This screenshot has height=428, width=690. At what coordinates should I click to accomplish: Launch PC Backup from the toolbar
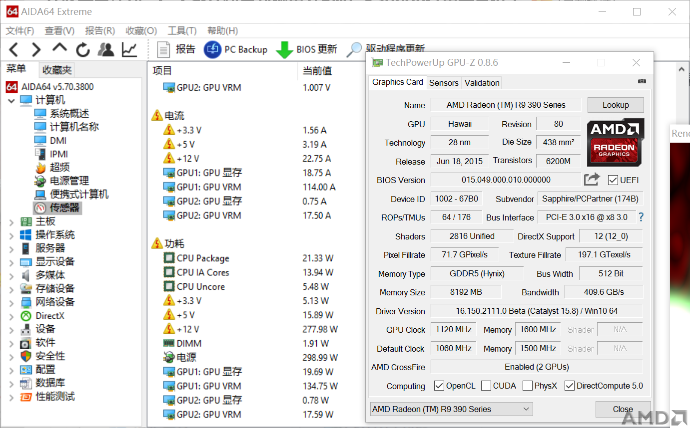pos(235,49)
